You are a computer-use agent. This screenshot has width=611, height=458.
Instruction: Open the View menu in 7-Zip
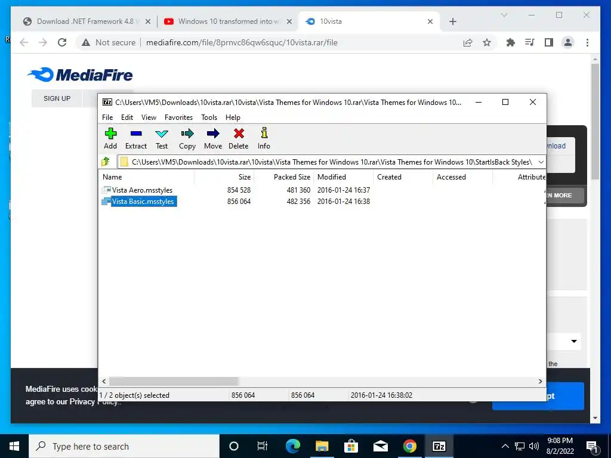coord(149,117)
